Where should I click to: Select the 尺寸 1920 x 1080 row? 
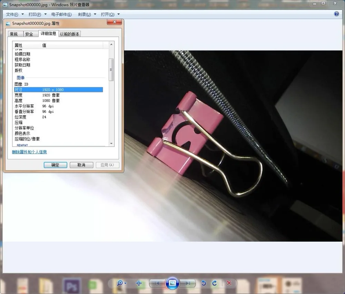coord(58,90)
